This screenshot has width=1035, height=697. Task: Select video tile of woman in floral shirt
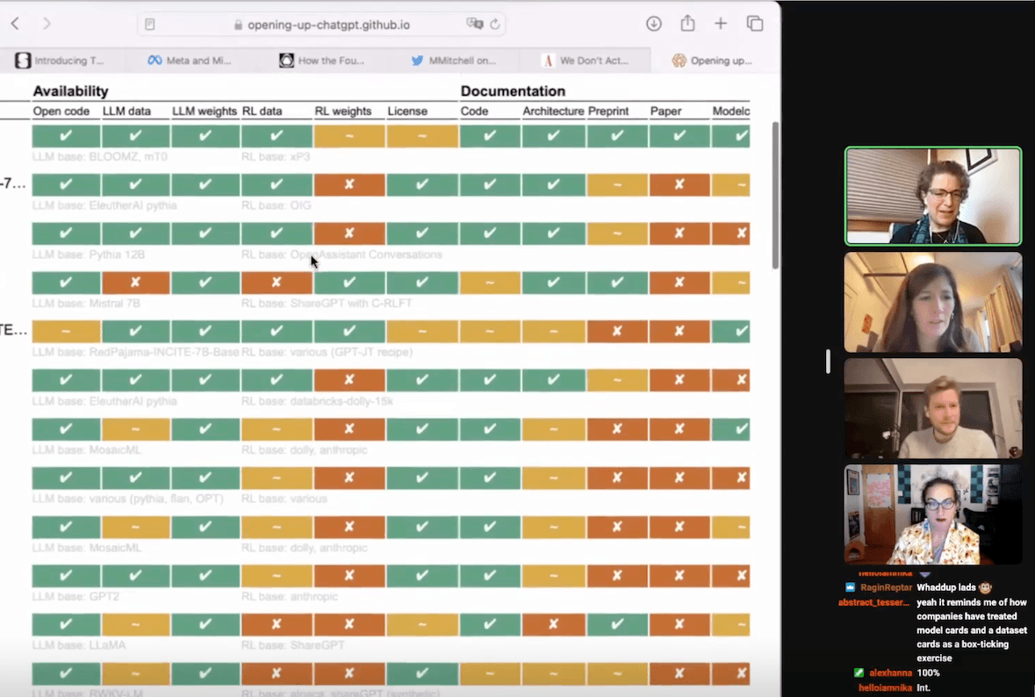(x=932, y=514)
